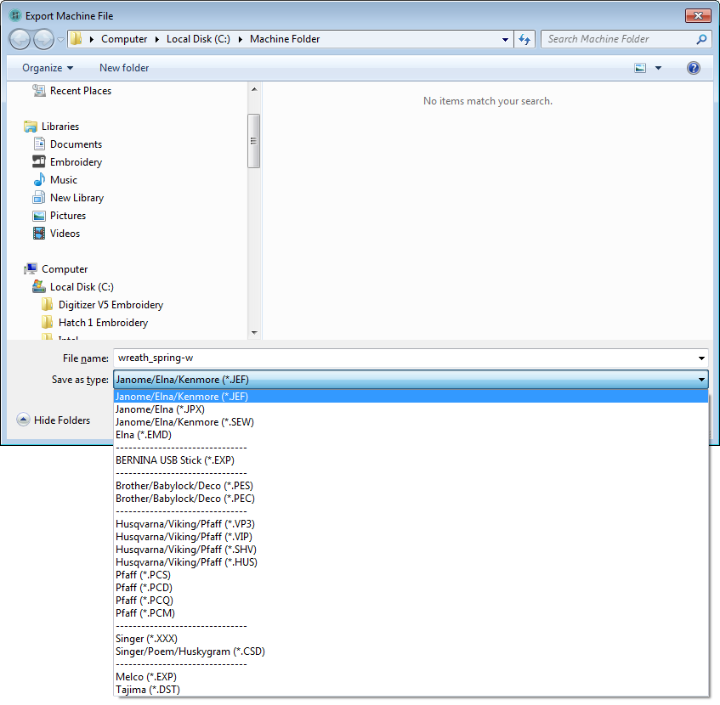
Task: Open the Help question mark icon
Action: click(694, 68)
